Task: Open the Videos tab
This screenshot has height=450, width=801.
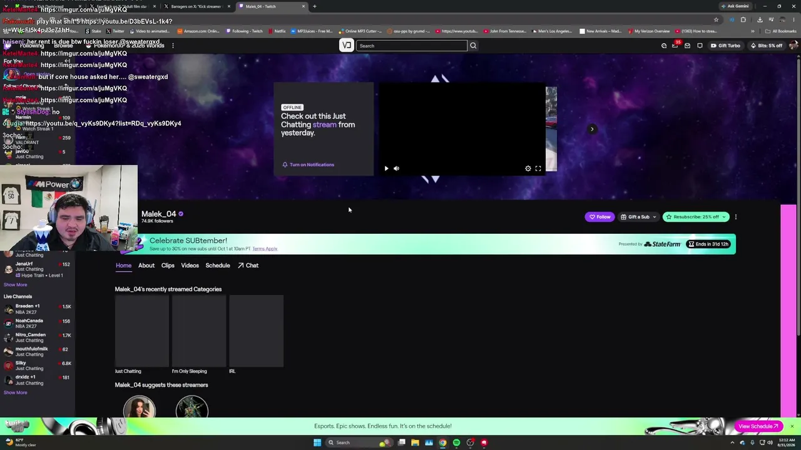Action: coord(190,266)
